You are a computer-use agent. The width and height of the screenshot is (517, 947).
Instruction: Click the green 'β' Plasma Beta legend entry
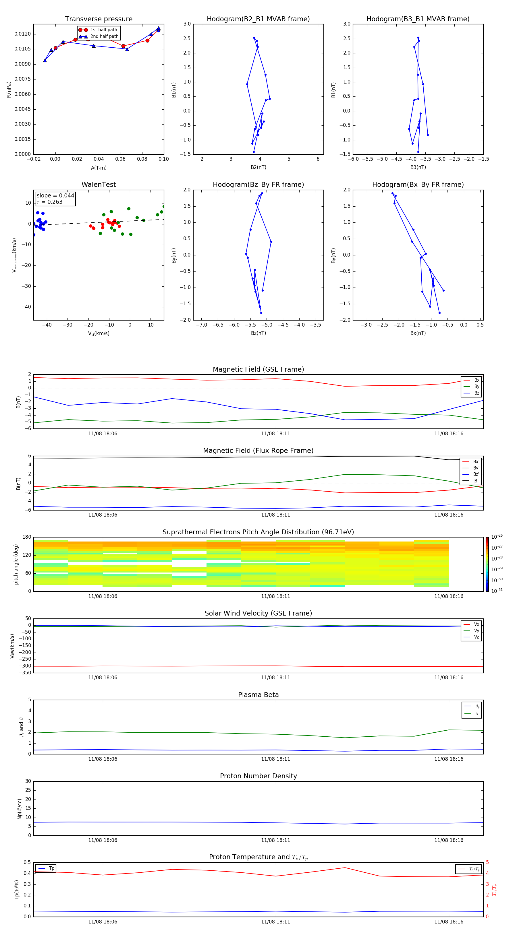click(x=472, y=714)
